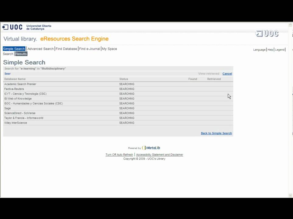Turn Off Auto Refresh
Image resolution: width=293 pixels, height=219 pixels.
pos(119,155)
